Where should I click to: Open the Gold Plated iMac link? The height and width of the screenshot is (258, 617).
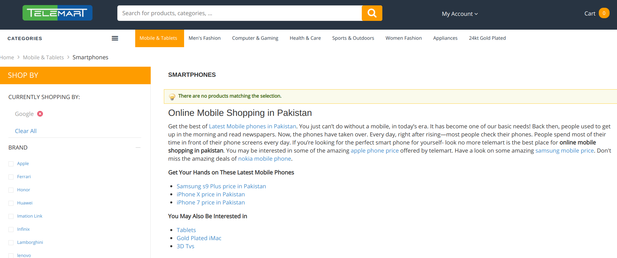click(x=199, y=238)
